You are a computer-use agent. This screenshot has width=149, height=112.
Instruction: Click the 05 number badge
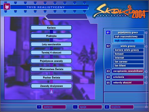click(108, 83)
